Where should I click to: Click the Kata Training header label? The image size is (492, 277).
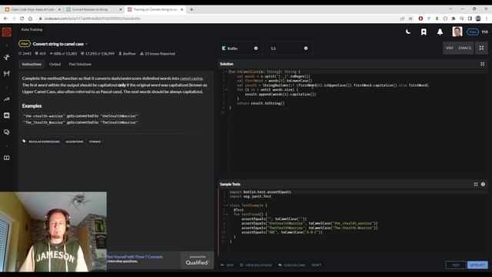pyautogui.click(x=32, y=29)
